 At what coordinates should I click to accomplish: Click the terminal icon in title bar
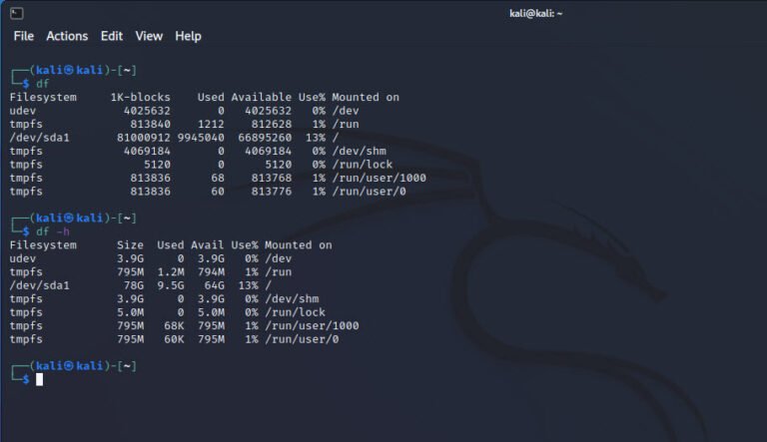click(17, 13)
